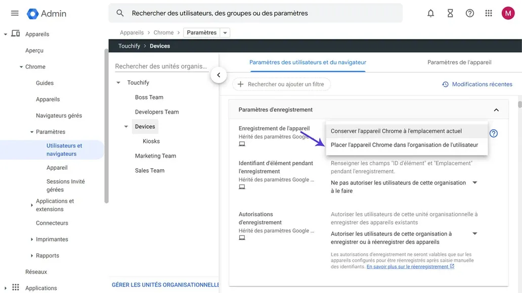Open help for Enregistrement de l'appareil setting
522x293 pixels.
tap(493, 133)
